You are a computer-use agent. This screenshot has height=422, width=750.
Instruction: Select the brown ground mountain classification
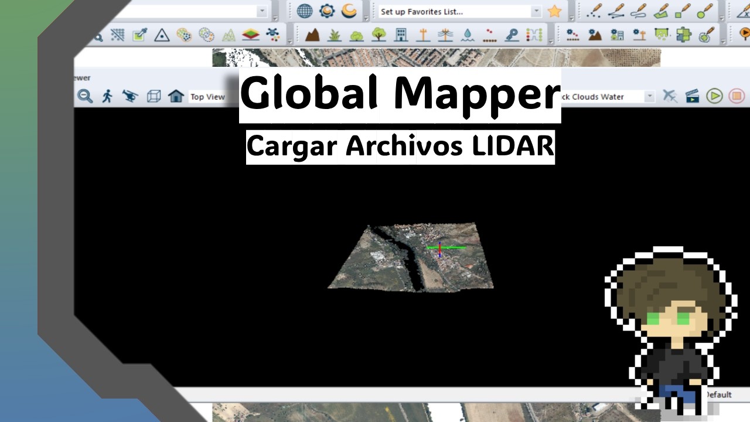[x=312, y=35]
